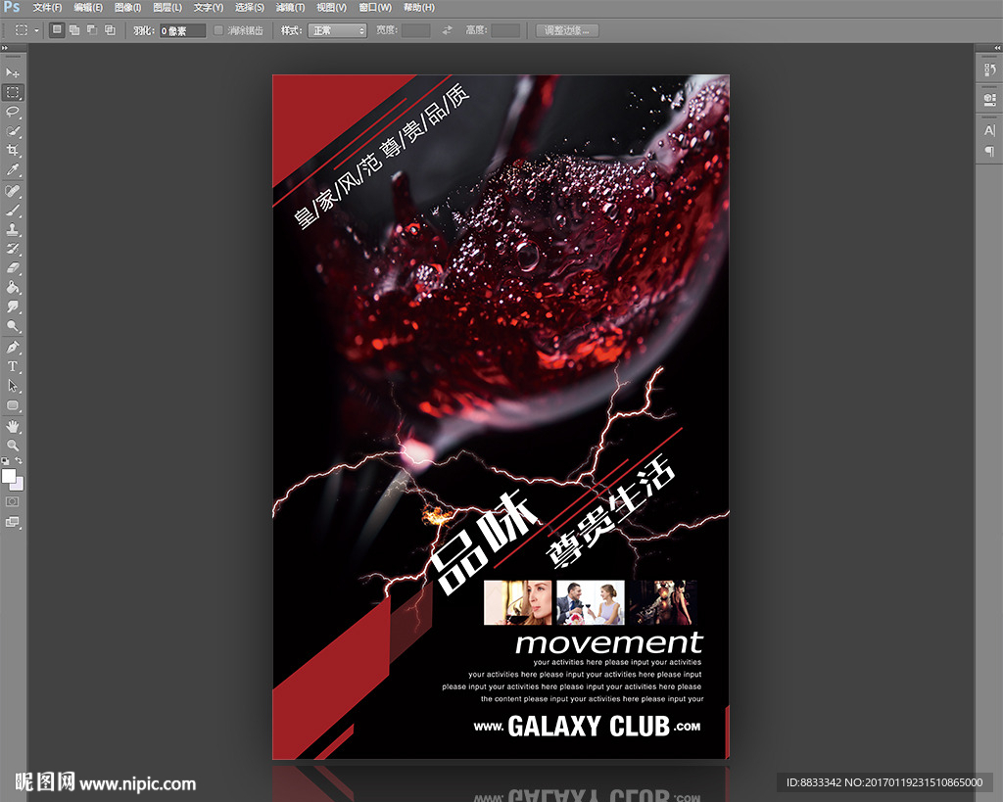This screenshot has width=1003, height=802.
Task: Click the 羽化 feather input field
Action: coord(183,30)
